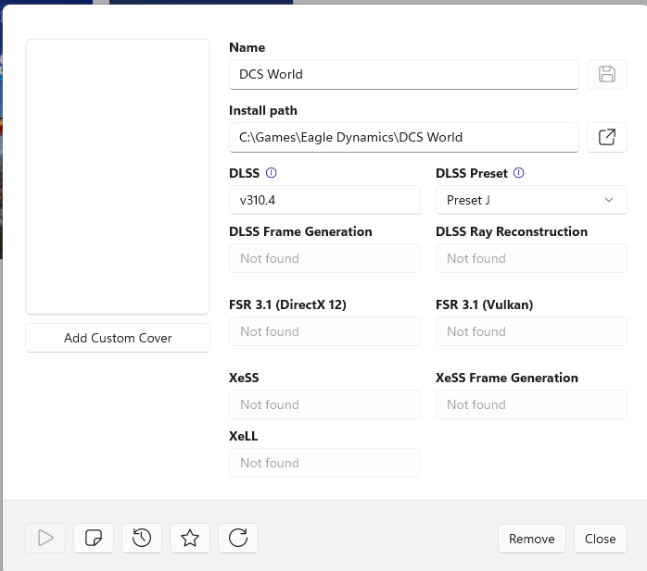
Task: Select the DLSS Ray Reconstruction field
Action: click(x=531, y=258)
